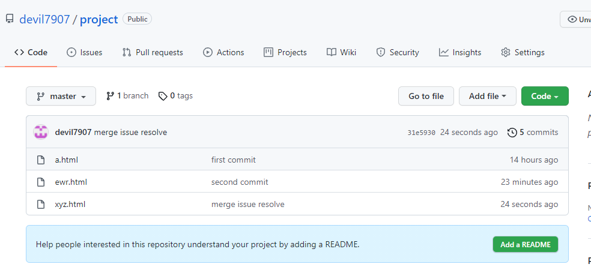Open the Insights tab
Image resolution: width=591 pixels, height=273 pixels.
[x=460, y=52]
